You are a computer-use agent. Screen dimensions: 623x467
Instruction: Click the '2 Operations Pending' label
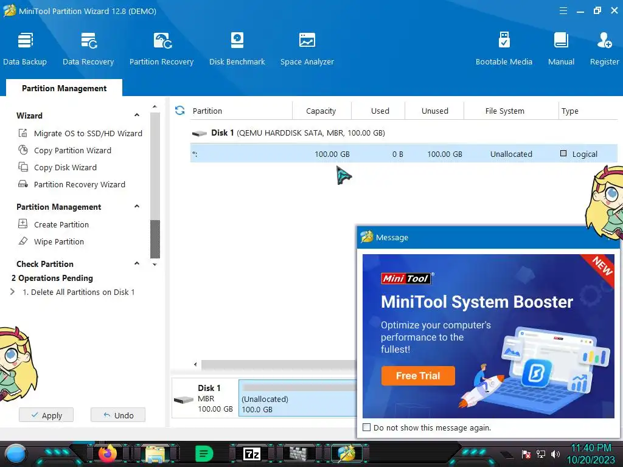[x=52, y=278]
